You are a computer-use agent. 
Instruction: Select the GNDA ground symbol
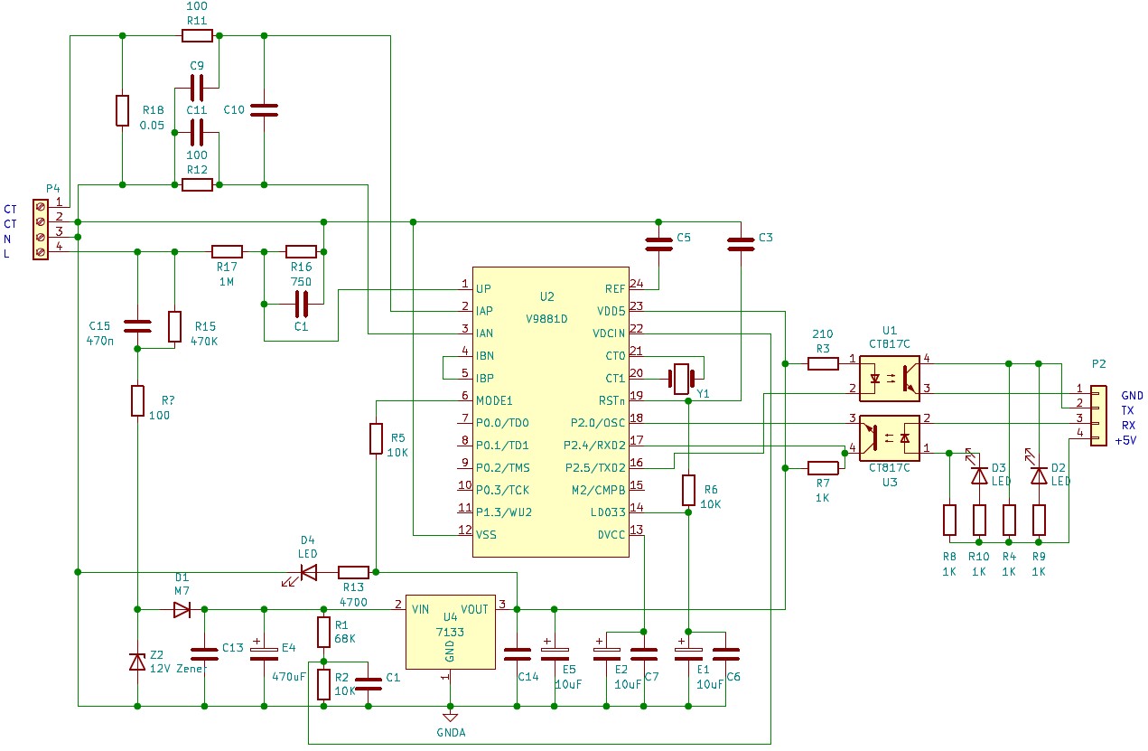coord(450,718)
